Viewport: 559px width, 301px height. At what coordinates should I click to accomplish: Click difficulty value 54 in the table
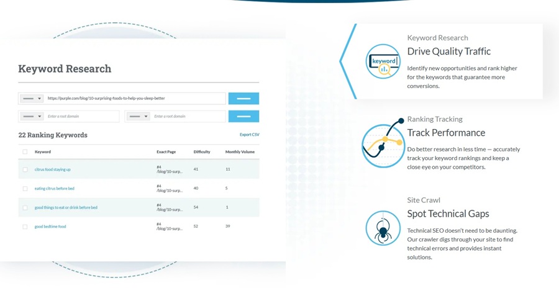[196, 207]
